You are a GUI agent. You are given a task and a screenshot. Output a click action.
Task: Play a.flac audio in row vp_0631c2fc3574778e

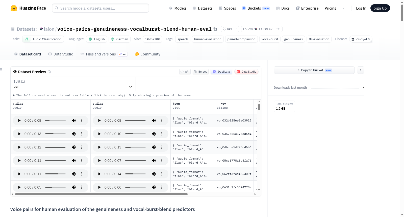pyautogui.click(x=19, y=187)
